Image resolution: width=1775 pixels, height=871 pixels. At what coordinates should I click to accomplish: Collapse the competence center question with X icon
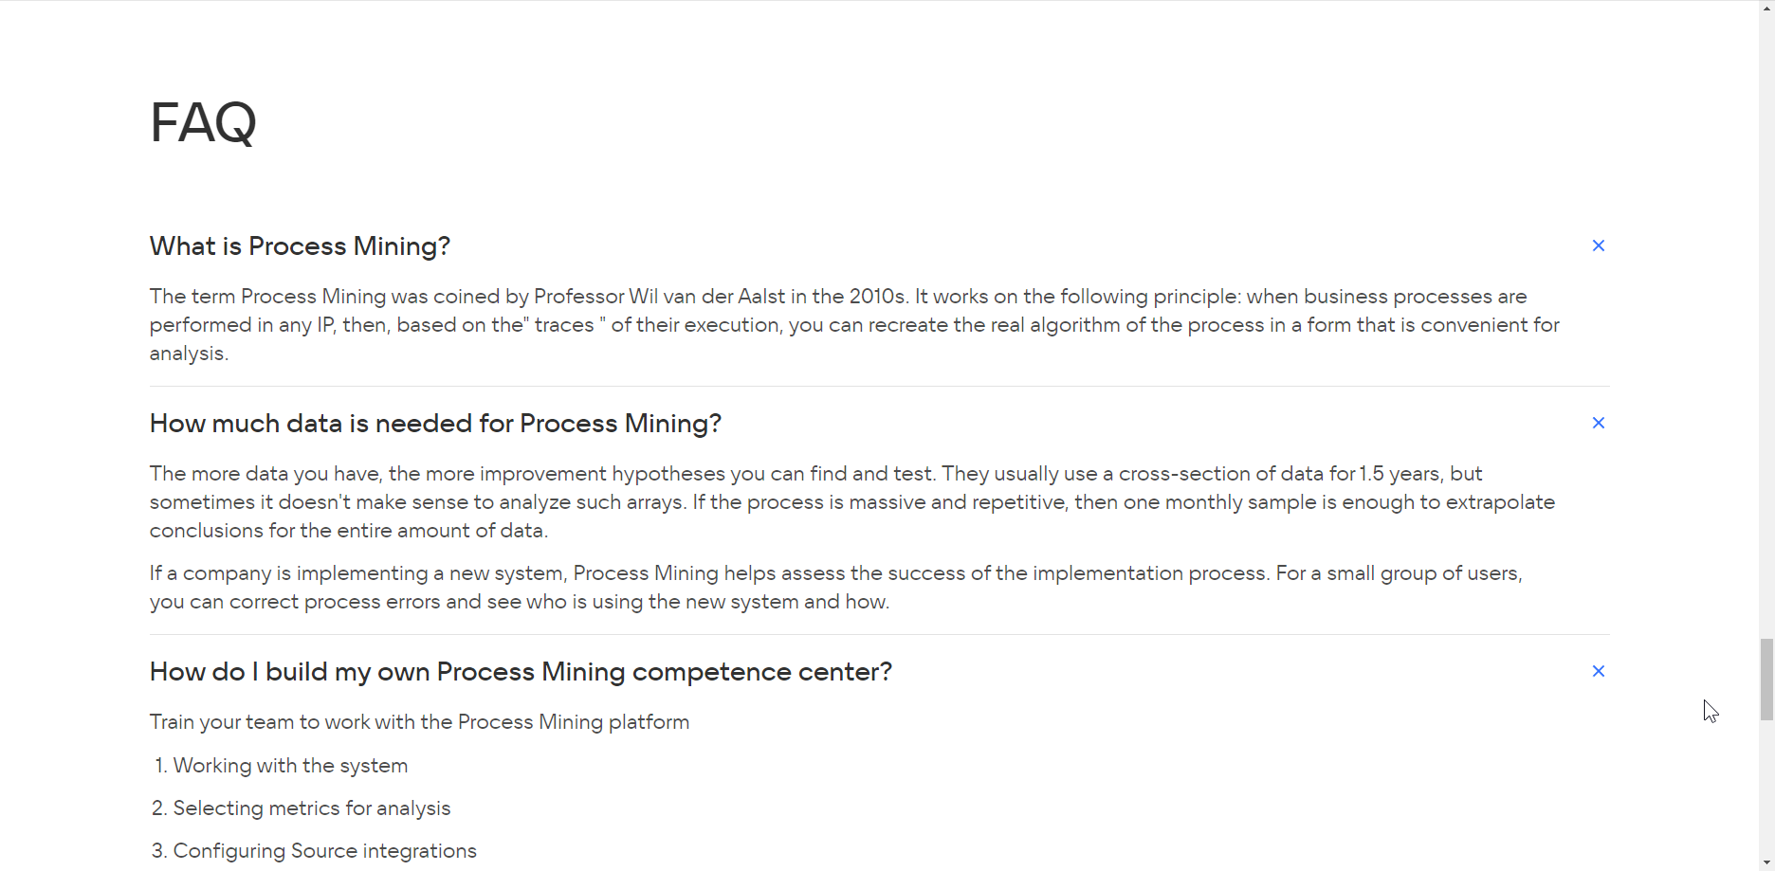tap(1598, 671)
